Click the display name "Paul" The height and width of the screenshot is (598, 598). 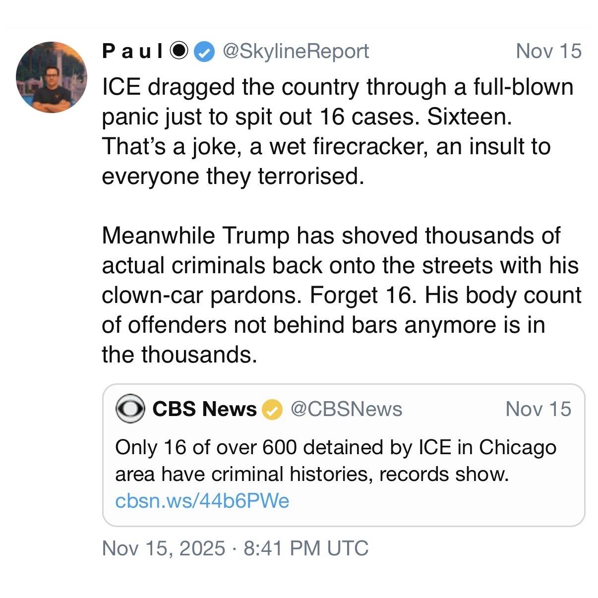coord(132,51)
